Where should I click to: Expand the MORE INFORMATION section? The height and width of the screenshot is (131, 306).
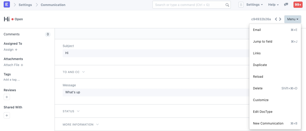pyautogui.click(x=80, y=125)
